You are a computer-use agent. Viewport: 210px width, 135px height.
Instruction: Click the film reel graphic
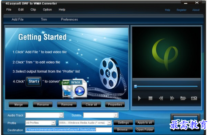tap(110, 73)
